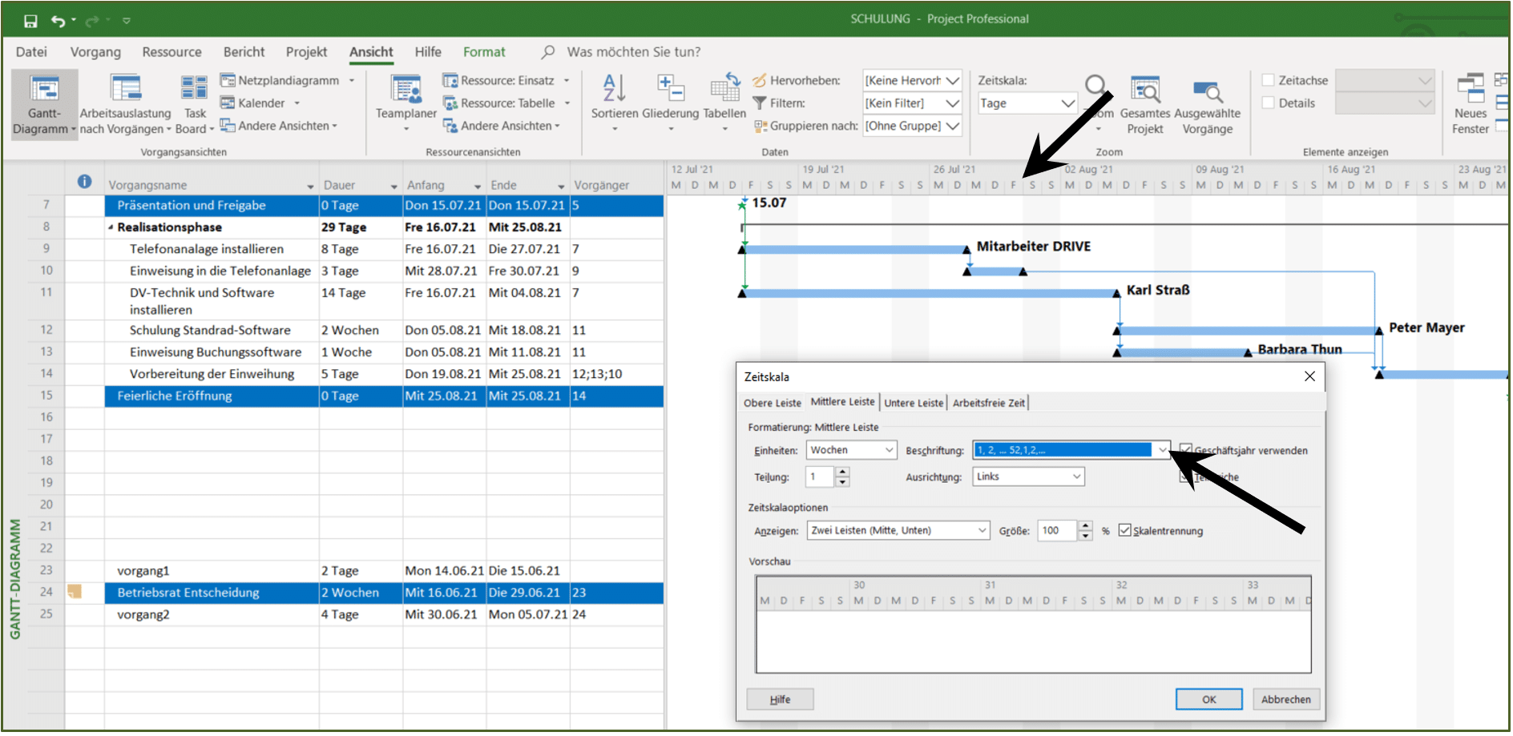Open the Gantt-Diagramm view button
Image resolution: width=1513 pixels, height=736 pixels.
click(x=44, y=104)
